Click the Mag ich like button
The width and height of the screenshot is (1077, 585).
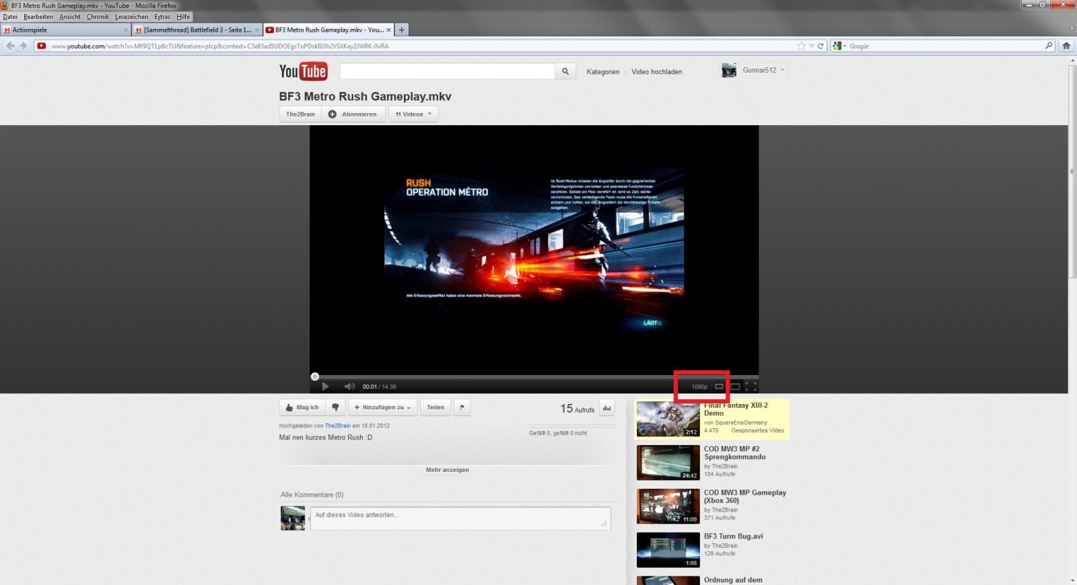302,407
